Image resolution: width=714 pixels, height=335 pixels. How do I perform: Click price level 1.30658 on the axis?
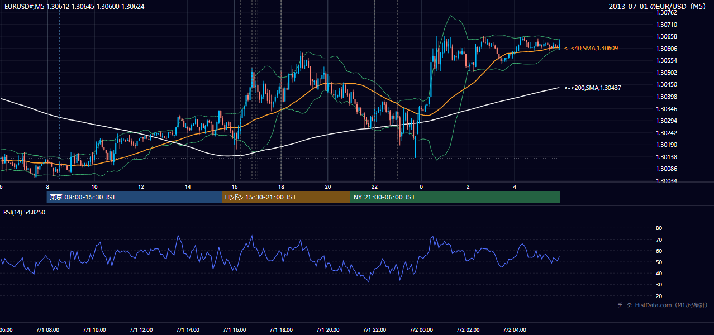point(666,36)
